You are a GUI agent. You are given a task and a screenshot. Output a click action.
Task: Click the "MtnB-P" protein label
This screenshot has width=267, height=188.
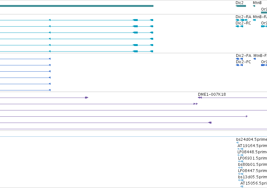[260, 56]
